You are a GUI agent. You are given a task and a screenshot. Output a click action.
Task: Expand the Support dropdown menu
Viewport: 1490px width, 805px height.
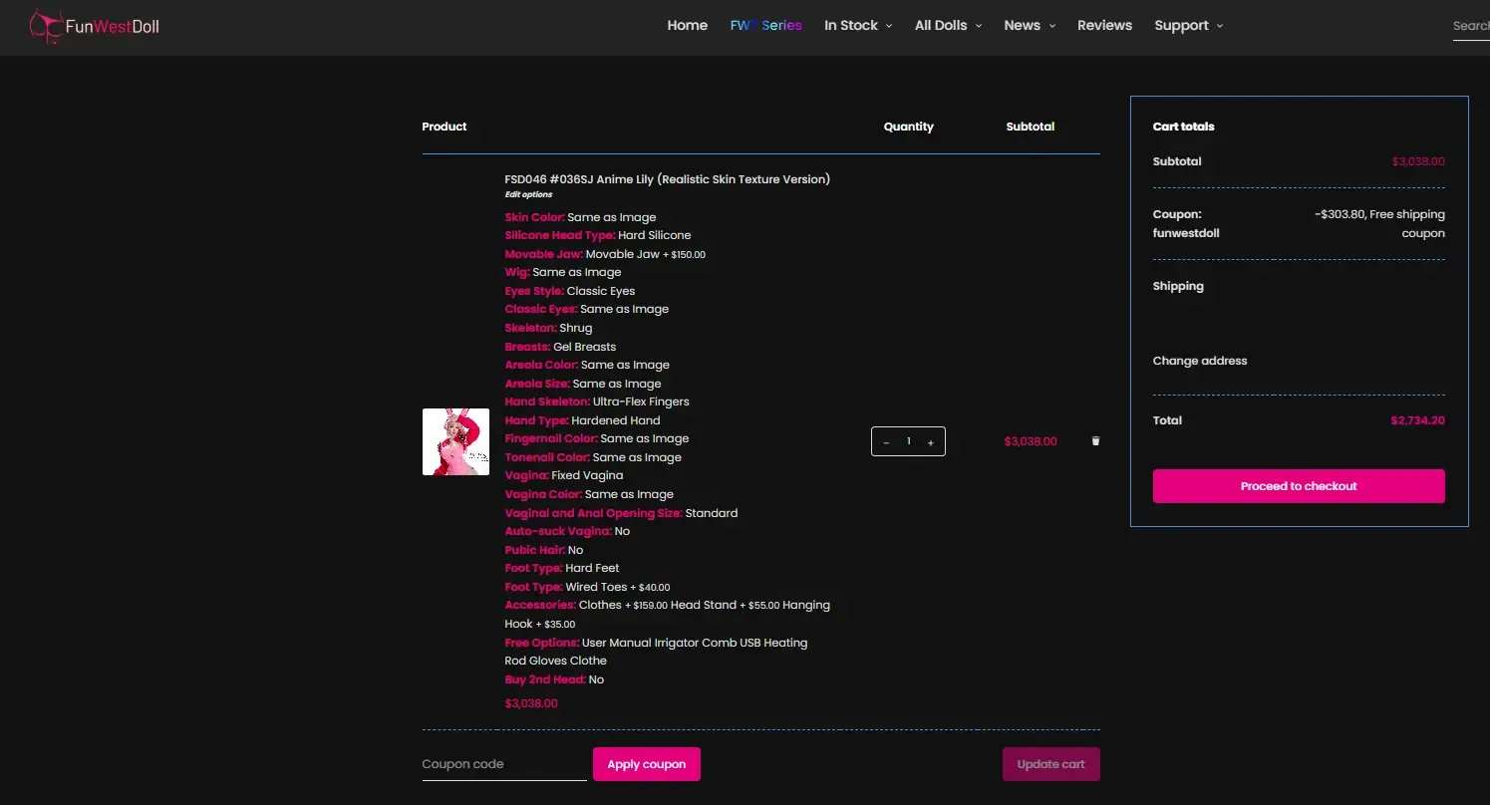(x=1188, y=26)
